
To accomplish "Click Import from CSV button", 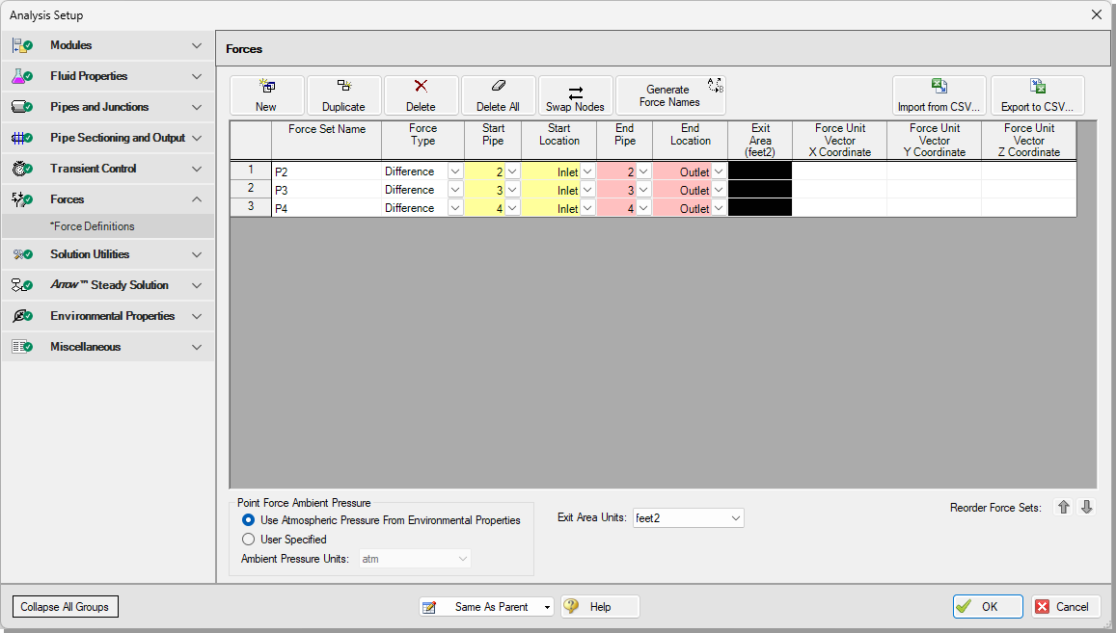I will coord(939,95).
